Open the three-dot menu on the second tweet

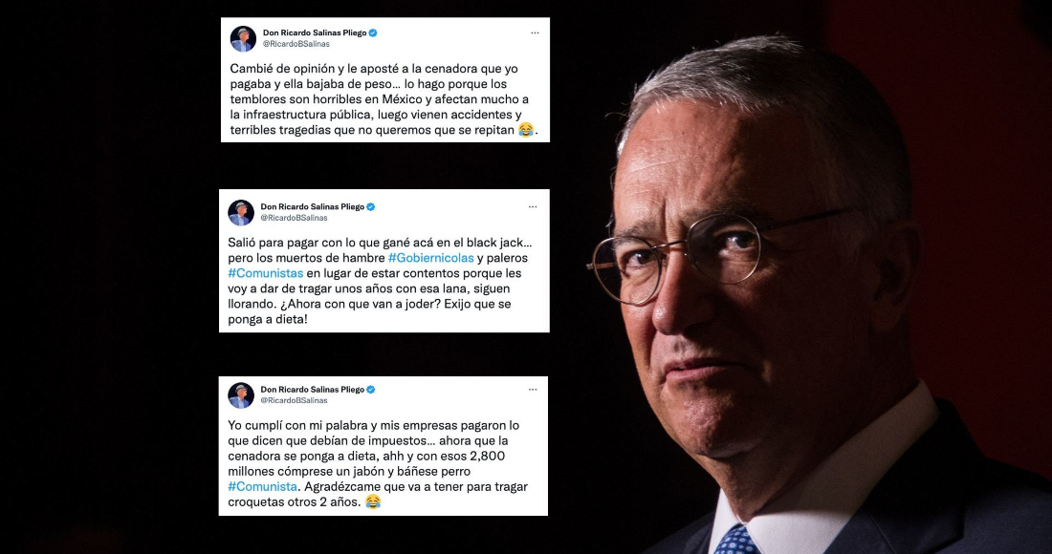point(533,207)
